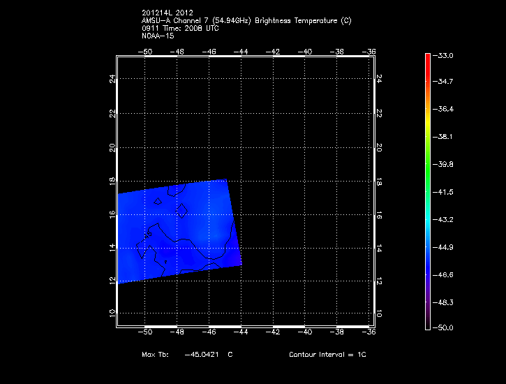This screenshot has height=384, width=506.
Task: Click the -41.5 color scale value
Action: (x=445, y=192)
